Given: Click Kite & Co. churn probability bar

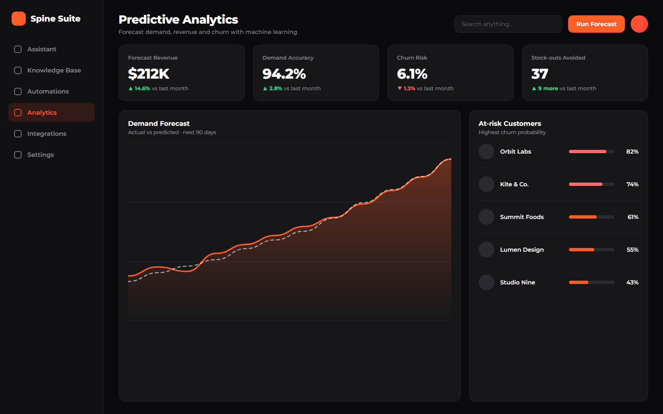Looking at the screenshot, I should click(x=592, y=184).
